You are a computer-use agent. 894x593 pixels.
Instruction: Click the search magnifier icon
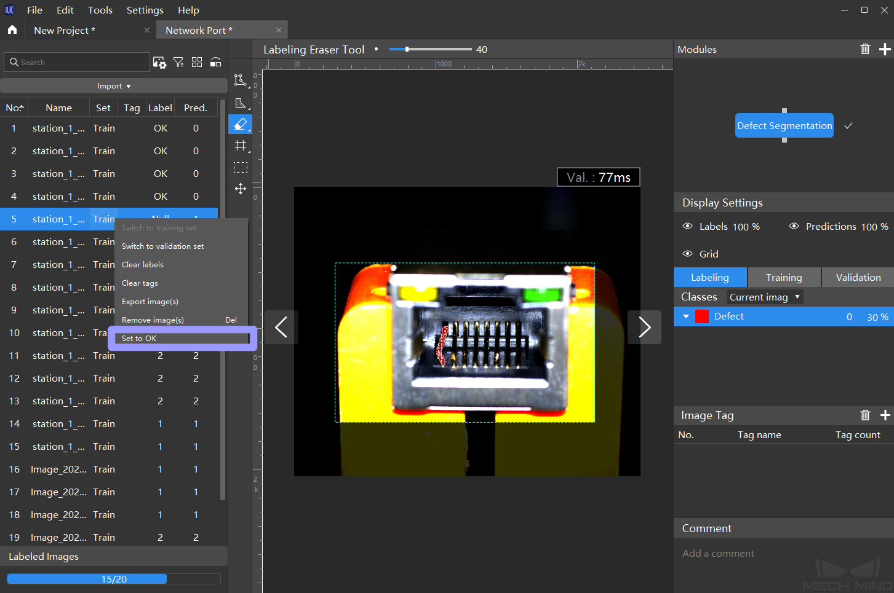click(x=14, y=62)
